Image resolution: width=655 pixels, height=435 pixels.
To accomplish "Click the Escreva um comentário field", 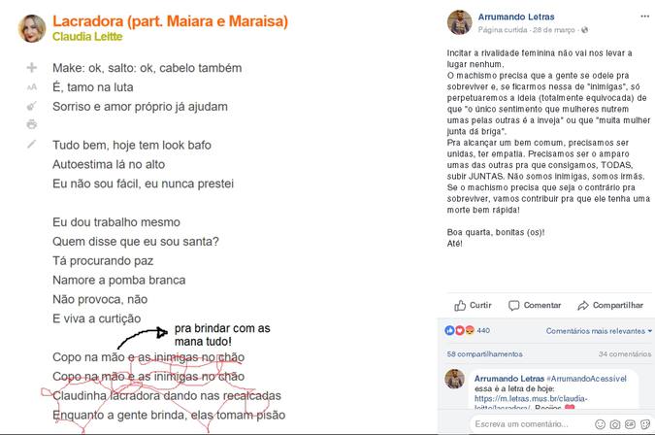I will pyautogui.click(x=531, y=424).
